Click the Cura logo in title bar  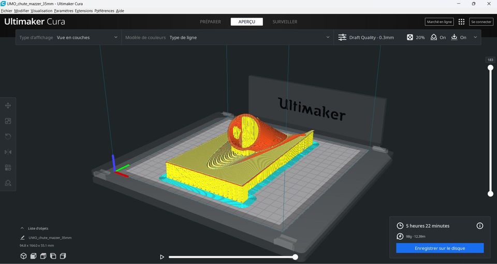(3, 4)
